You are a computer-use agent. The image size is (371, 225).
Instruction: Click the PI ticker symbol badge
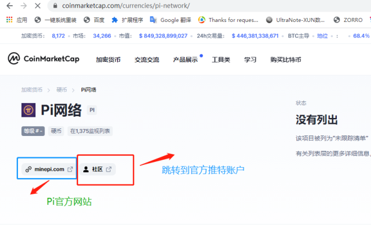pyautogui.click(x=92, y=110)
